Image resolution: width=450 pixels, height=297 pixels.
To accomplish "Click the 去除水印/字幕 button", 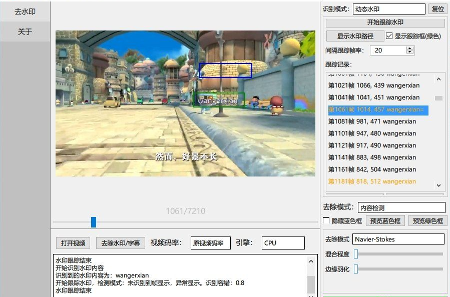I will point(121,243).
